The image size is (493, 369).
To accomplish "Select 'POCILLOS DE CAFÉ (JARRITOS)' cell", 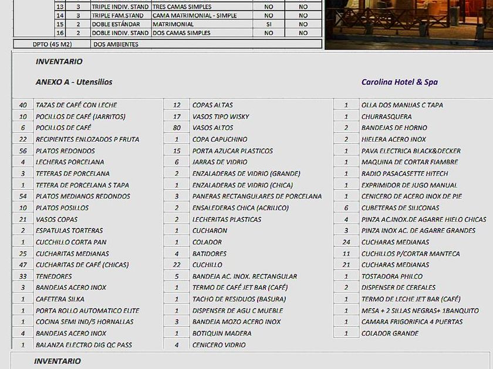I will click(80, 117).
